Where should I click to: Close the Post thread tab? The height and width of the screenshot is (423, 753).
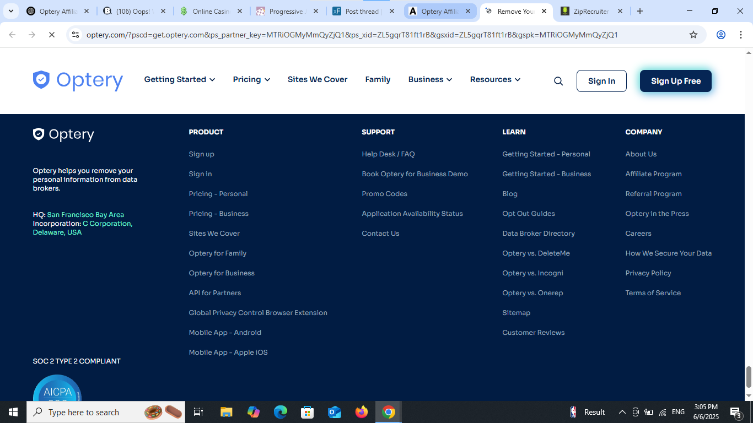(x=391, y=11)
